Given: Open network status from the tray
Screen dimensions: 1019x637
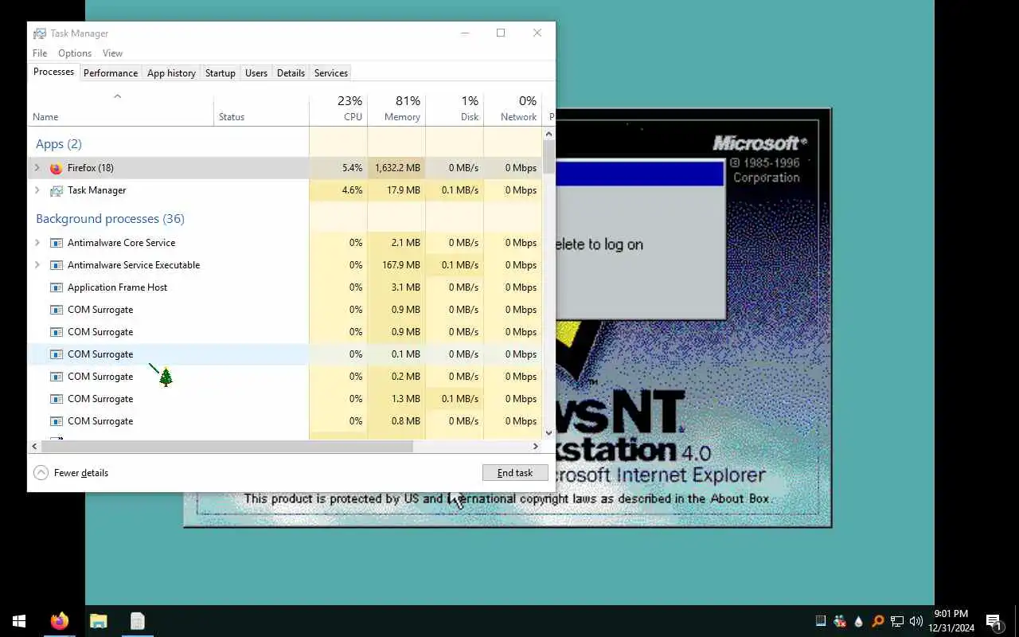Looking at the screenshot, I should click(897, 621).
